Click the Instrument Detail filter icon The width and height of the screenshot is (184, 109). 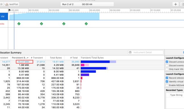(x=130, y=53)
